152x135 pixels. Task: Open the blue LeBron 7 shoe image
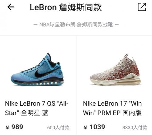pyautogui.click(x=37, y=70)
